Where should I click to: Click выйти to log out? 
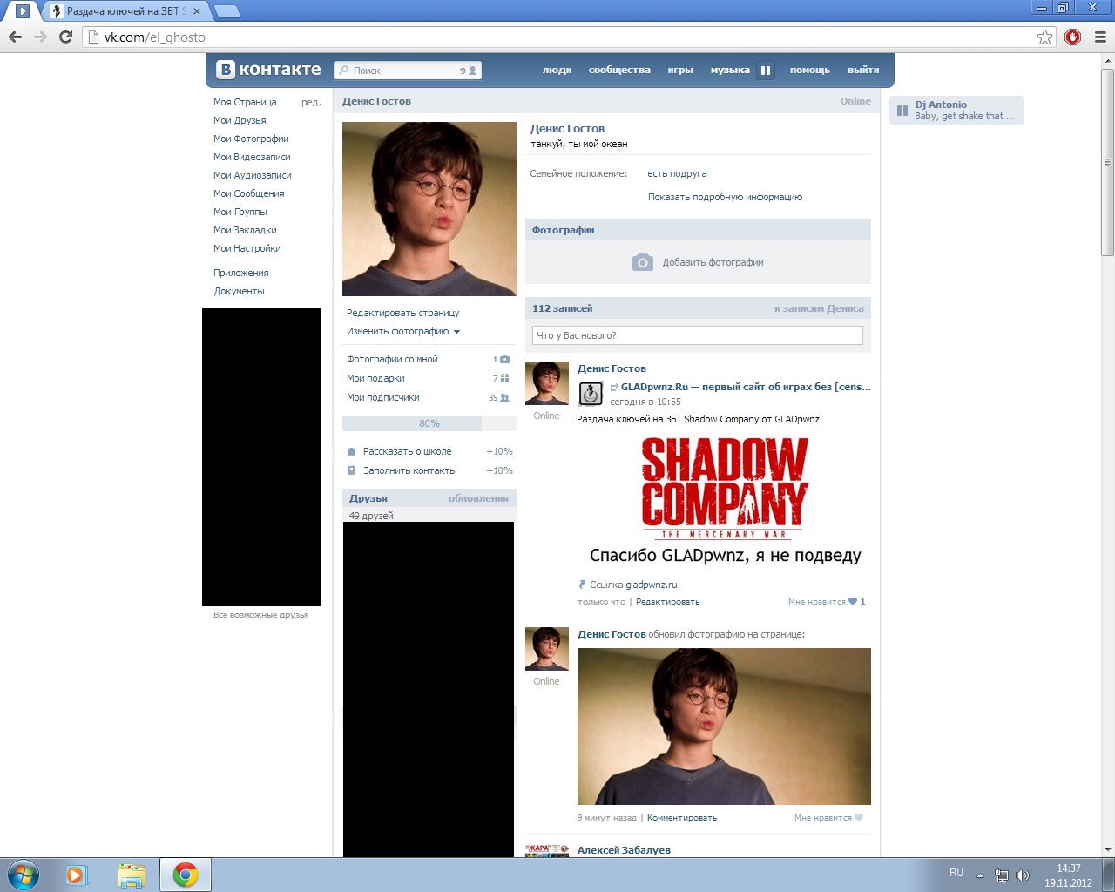click(863, 70)
